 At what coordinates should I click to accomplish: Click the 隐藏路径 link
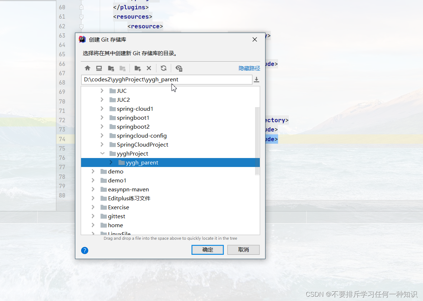pyautogui.click(x=249, y=68)
